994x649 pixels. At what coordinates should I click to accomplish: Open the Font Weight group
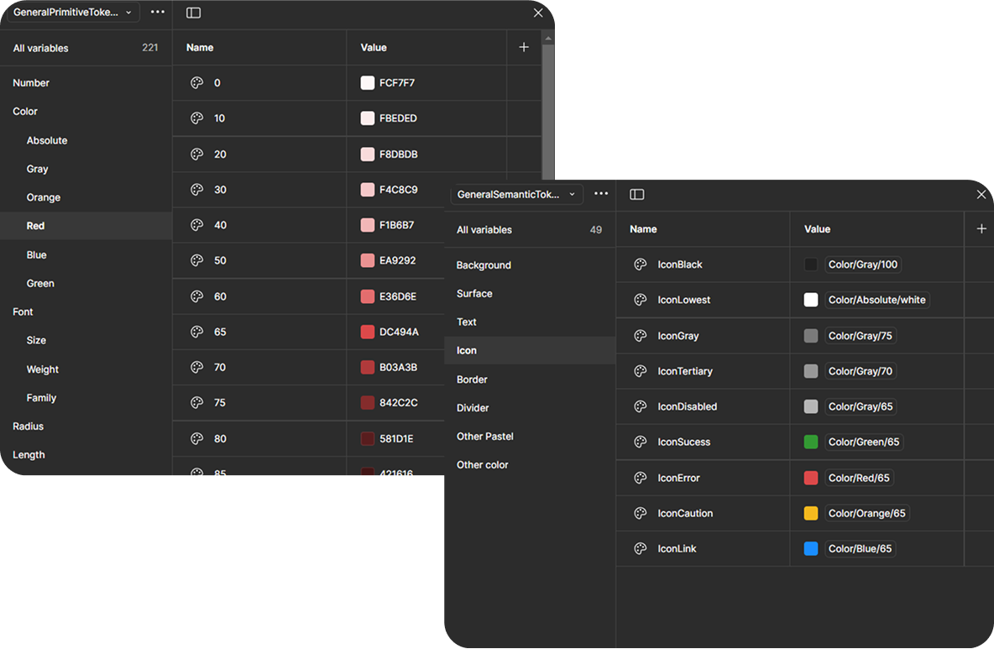43,369
